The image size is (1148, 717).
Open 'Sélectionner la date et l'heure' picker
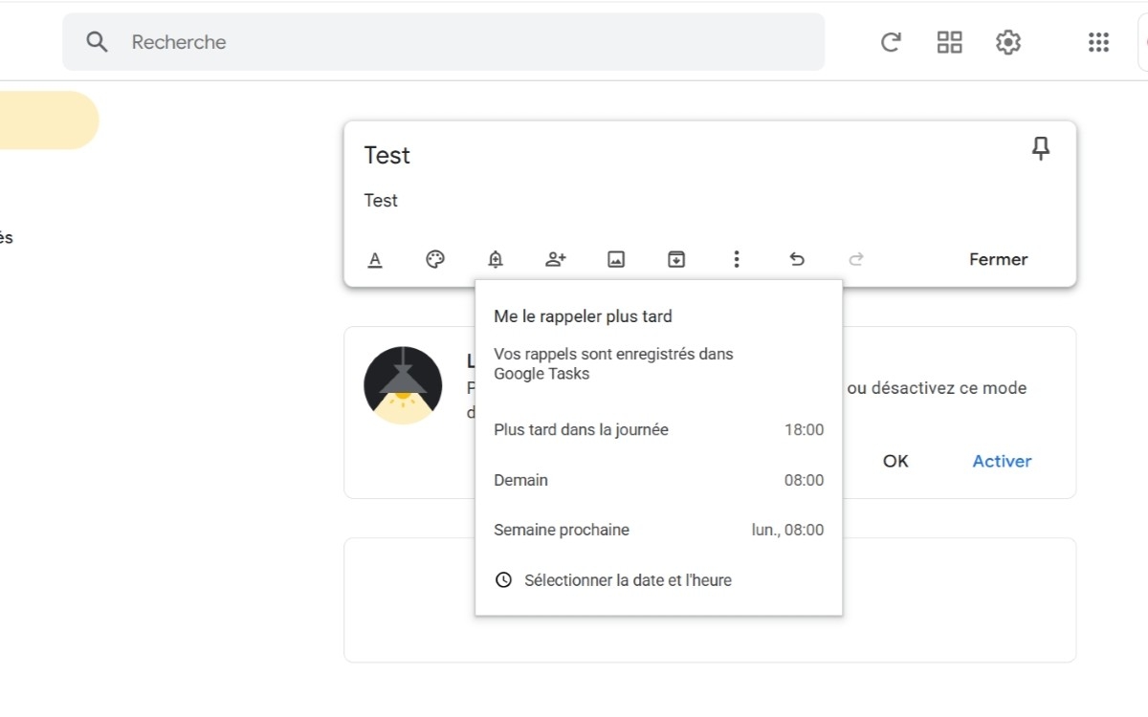628,579
